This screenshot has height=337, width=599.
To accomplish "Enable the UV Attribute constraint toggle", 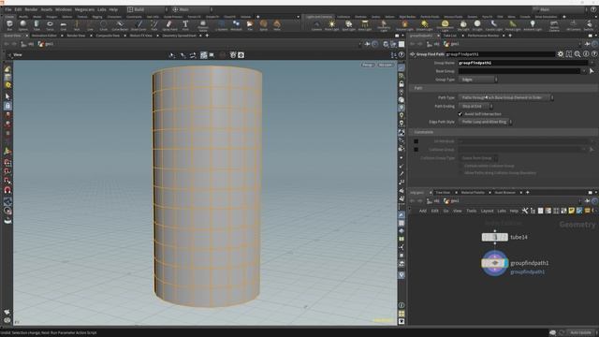I will 416,141.
